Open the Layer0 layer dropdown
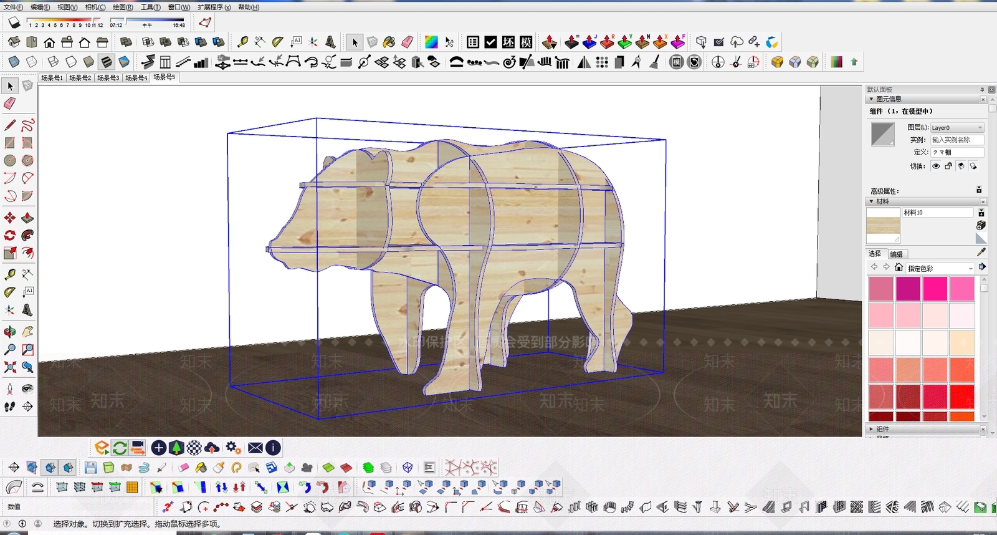Viewport: 997px width, 535px height. click(957, 127)
